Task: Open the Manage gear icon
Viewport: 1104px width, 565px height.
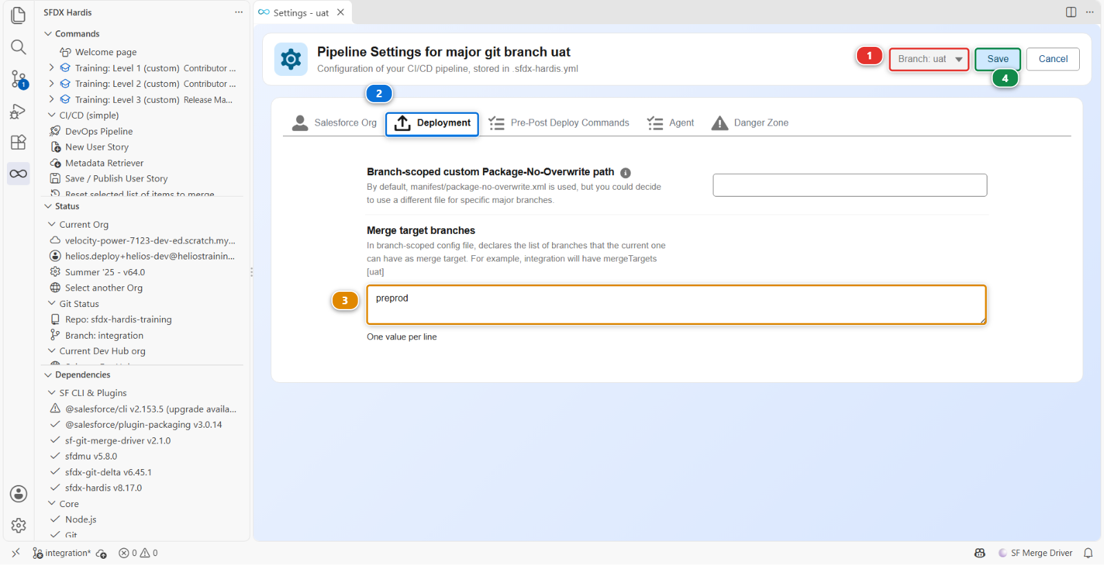Action: pyautogui.click(x=19, y=526)
